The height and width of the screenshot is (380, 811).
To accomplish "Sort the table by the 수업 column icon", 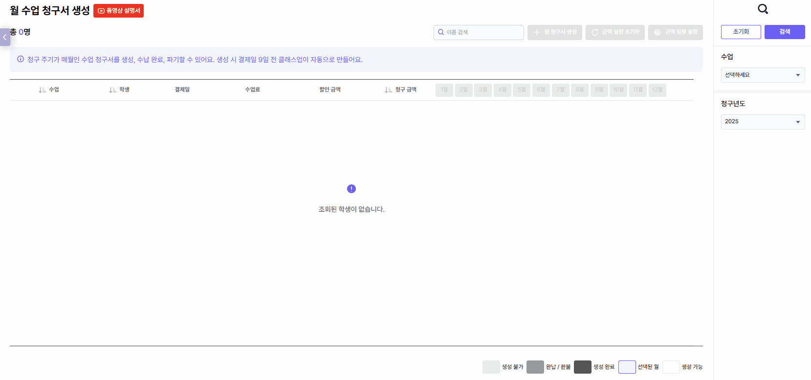I will [42, 90].
